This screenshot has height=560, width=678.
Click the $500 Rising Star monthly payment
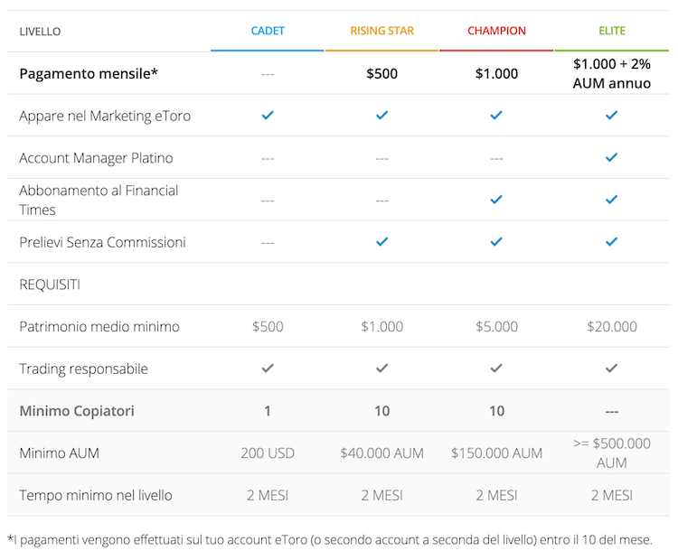coord(381,73)
